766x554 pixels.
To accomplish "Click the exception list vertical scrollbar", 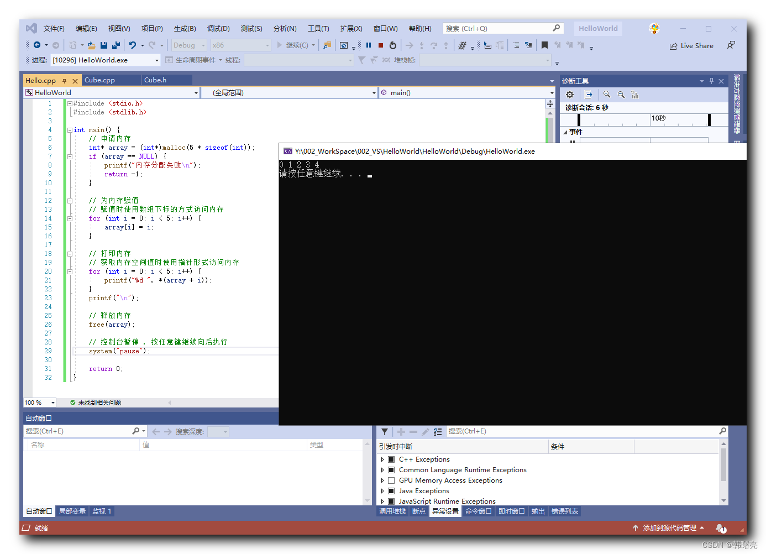I will [724, 473].
